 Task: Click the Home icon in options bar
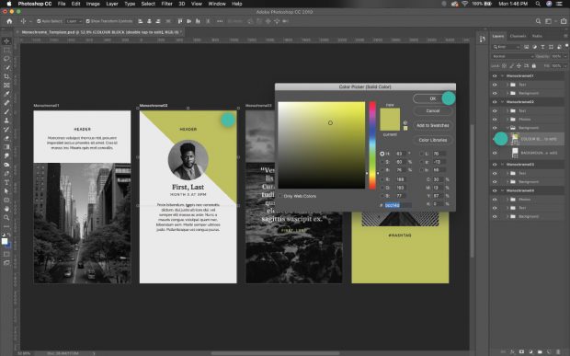tap(9, 21)
